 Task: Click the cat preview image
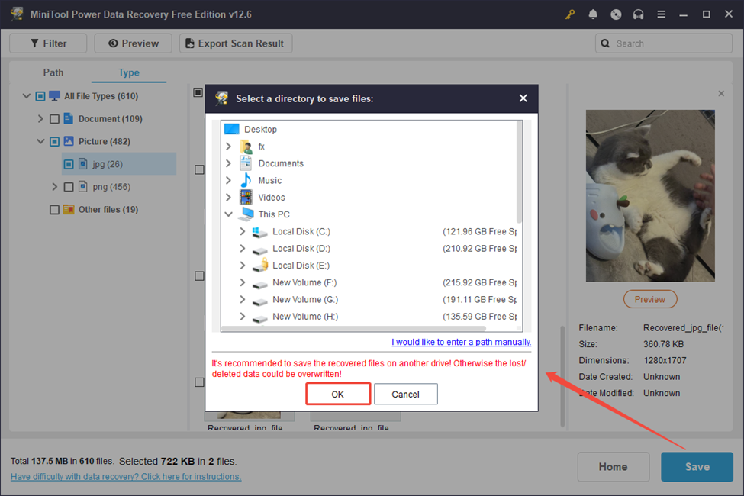point(650,195)
